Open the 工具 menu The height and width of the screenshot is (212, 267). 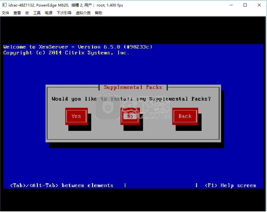[37, 13]
